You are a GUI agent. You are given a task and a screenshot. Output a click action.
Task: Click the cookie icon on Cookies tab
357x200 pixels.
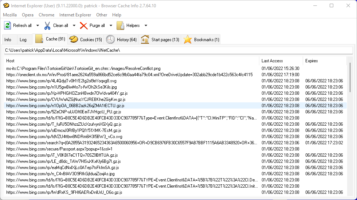point(74,39)
